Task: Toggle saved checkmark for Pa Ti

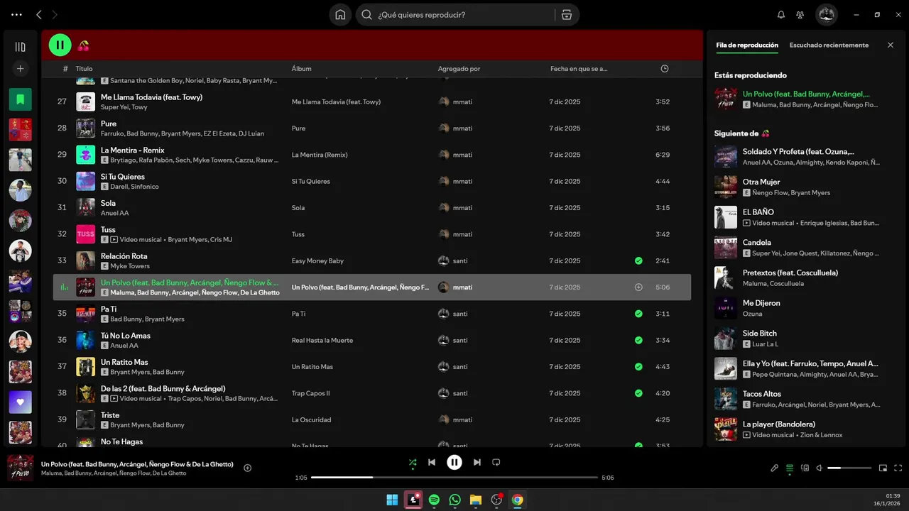Action: click(638, 314)
